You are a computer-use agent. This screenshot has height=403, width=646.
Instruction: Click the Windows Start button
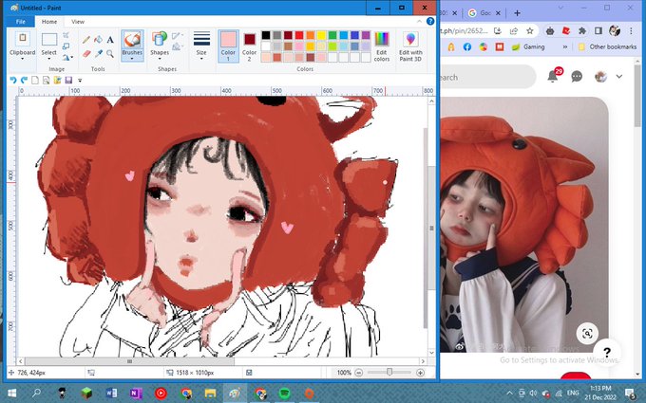[12, 394]
